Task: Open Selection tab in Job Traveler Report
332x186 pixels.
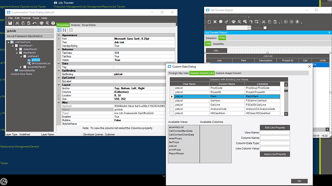Action: (x=211, y=38)
